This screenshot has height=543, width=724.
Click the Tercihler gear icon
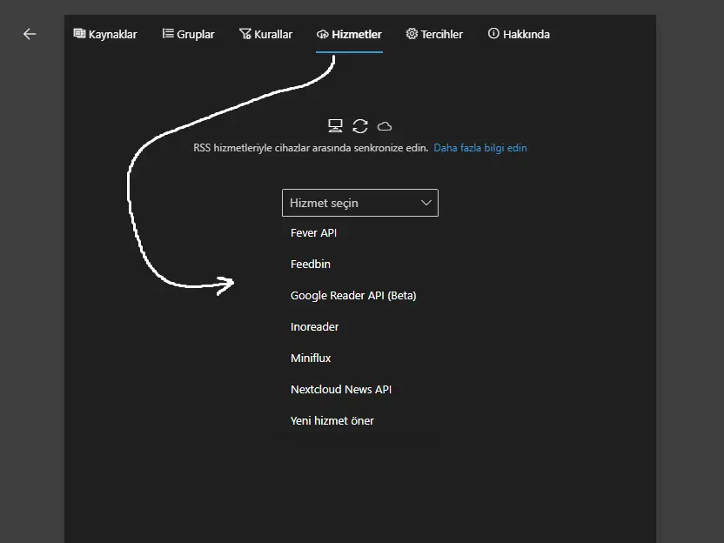[x=412, y=34]
